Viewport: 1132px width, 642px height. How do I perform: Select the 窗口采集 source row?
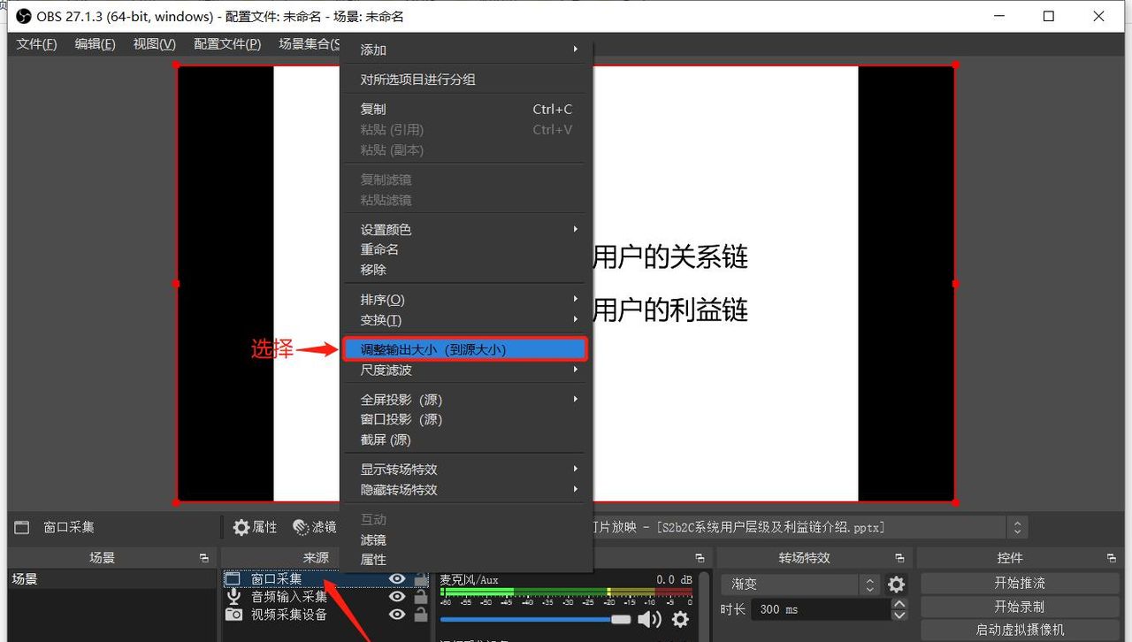[x=326, y=579]
